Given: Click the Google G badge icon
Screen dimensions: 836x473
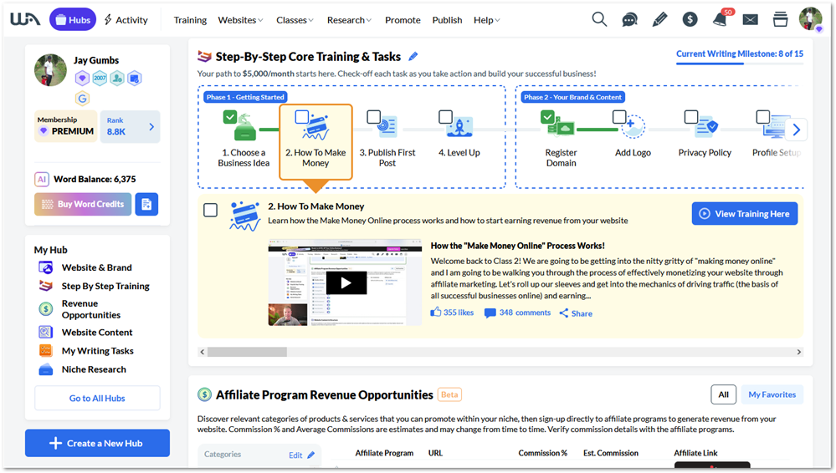Looking at the screenshot, I should click(82, 98).
